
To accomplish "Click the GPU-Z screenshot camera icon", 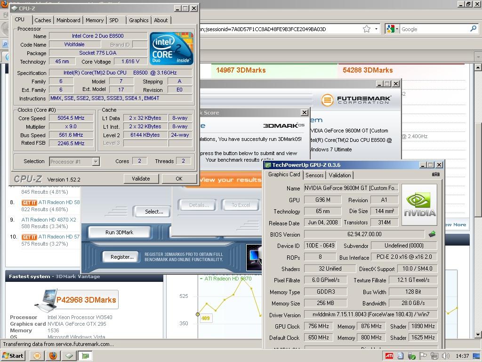I will pos(435,174).
